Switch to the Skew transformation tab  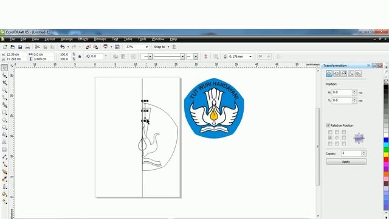click(358, 74)
